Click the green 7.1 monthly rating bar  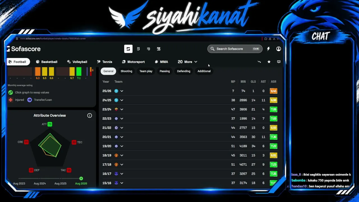[x=79, y=72]
